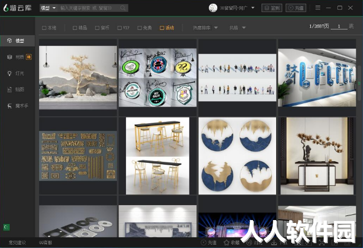The width and height of the screenshot is (363, 248).
Task: Toggle the 溜币 filter checkbox
Action: (x=97, y=28)
